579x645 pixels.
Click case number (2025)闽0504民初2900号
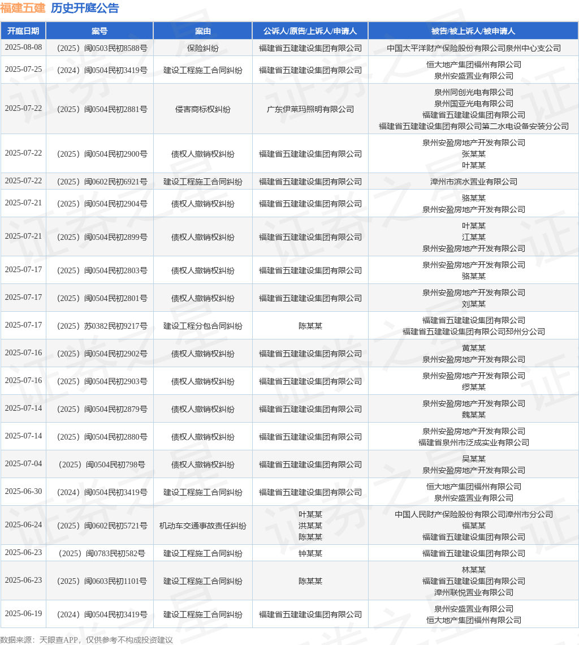click(x=102, y=154)
